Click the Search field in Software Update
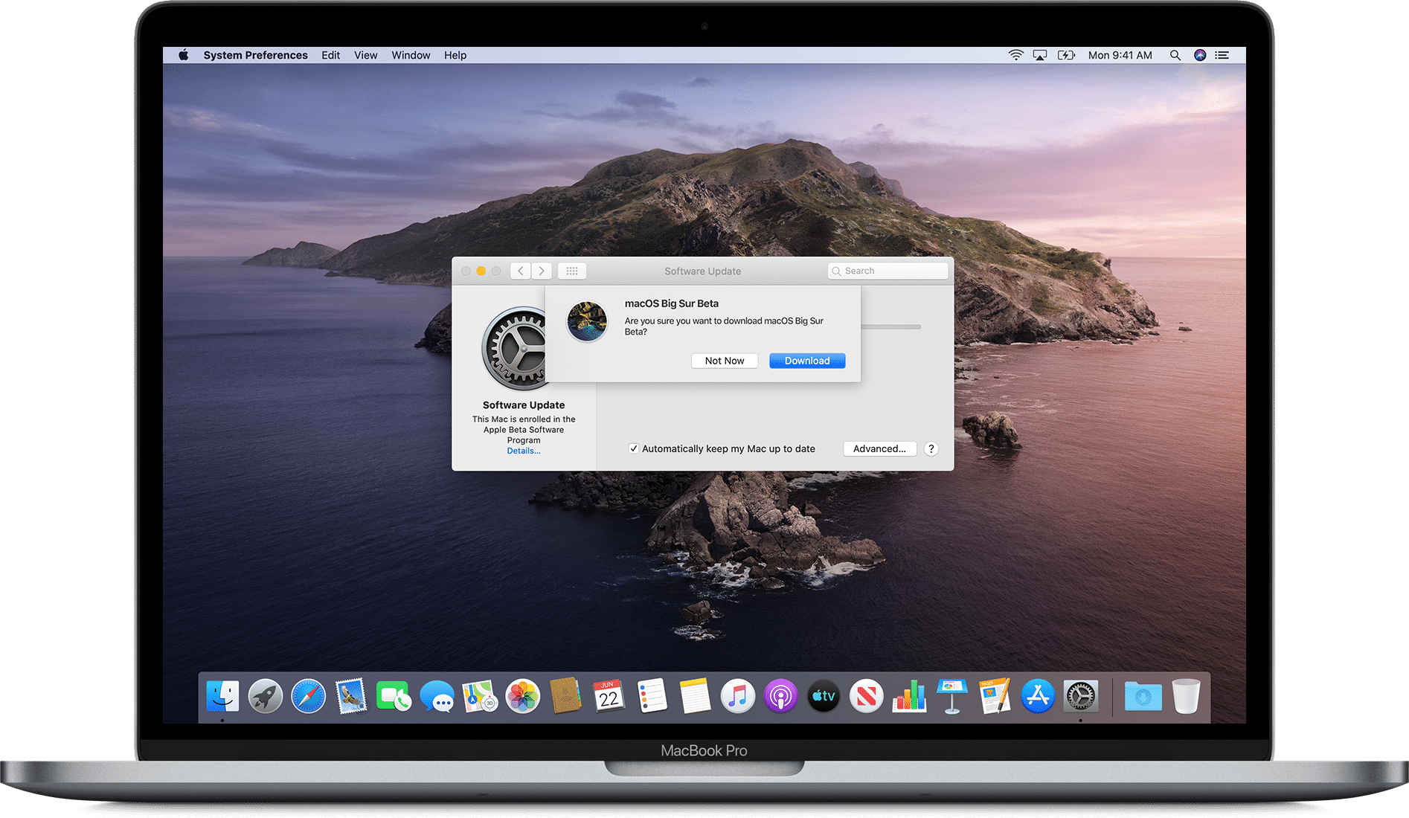This screenshot has width=1409, height=818. pyautogui.click(x=888, y=271)
